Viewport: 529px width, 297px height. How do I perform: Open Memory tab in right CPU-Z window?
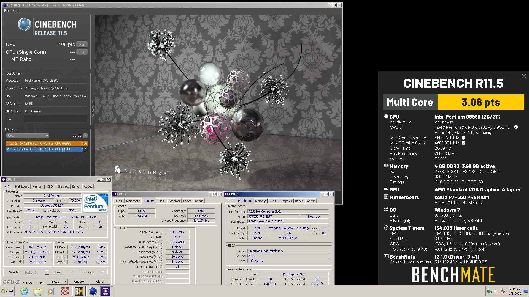tap(260, 201)
